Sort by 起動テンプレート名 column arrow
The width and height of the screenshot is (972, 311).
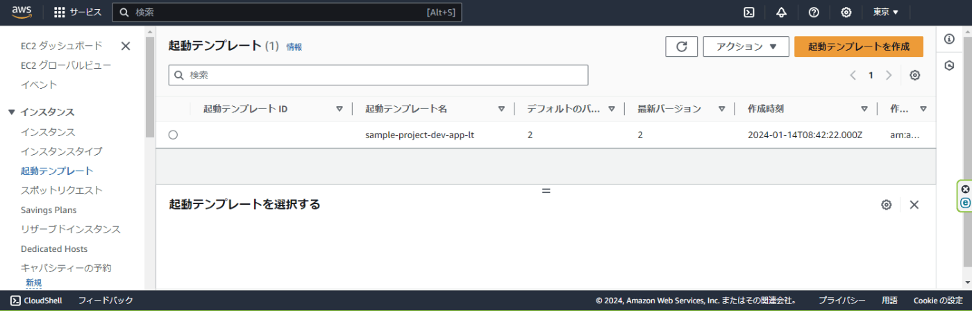click(501, 109)
